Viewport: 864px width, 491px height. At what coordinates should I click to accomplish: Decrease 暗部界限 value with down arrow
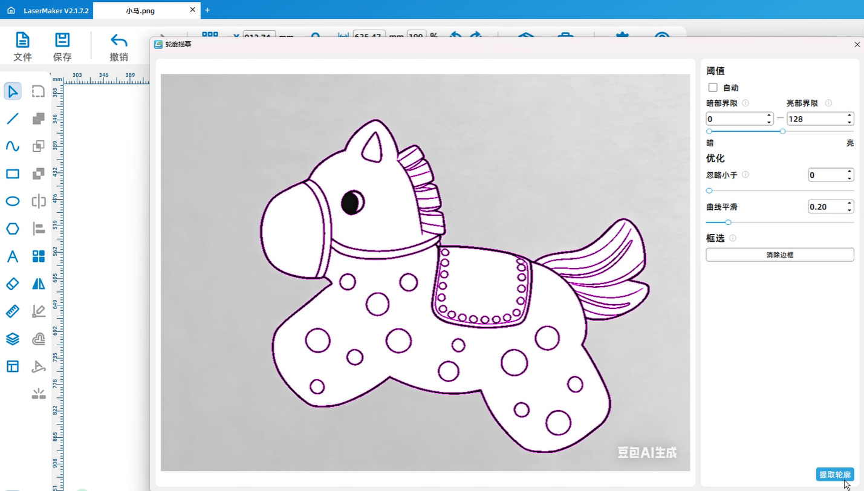point(769,122)
